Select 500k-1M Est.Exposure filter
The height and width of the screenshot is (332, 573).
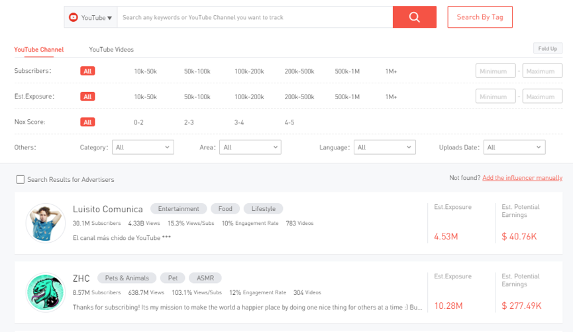[x=347, y=97]
